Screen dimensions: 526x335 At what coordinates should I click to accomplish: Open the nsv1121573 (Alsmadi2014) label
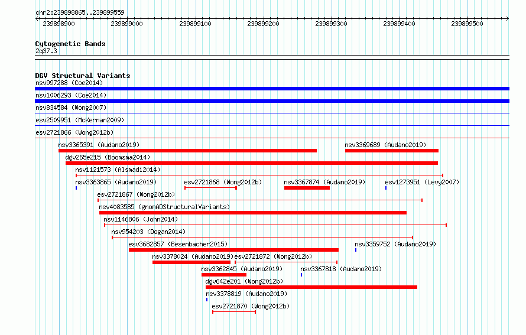click(118, 170)
